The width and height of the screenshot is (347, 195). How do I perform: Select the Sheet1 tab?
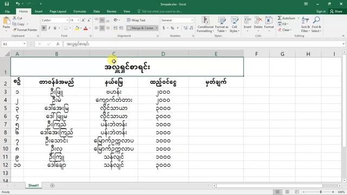pyautogui.click(x=34, y=185)
